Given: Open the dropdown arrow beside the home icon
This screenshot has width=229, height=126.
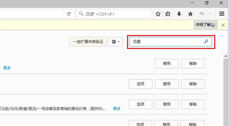Looking at the screenshot, I should tap(210, 14).
